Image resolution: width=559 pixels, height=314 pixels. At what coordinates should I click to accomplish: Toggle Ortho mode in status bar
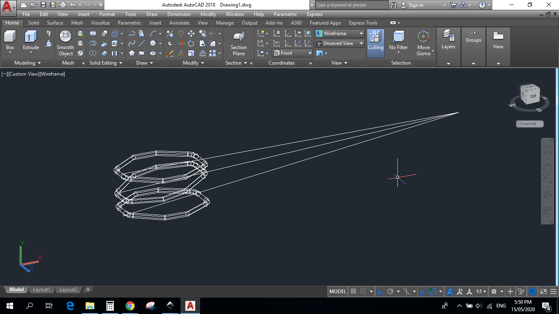coord(380,292)
